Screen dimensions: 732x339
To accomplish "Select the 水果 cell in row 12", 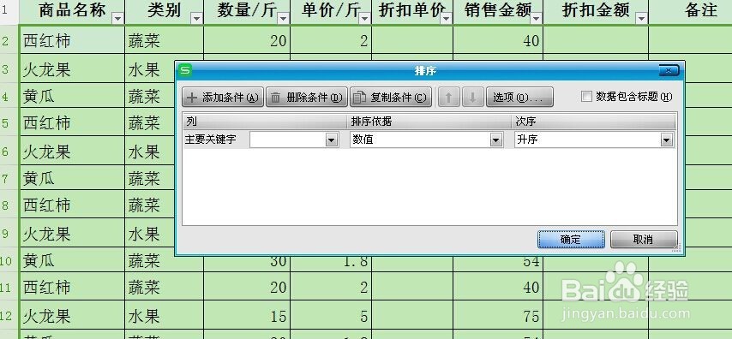I will (x=165, y=315).
